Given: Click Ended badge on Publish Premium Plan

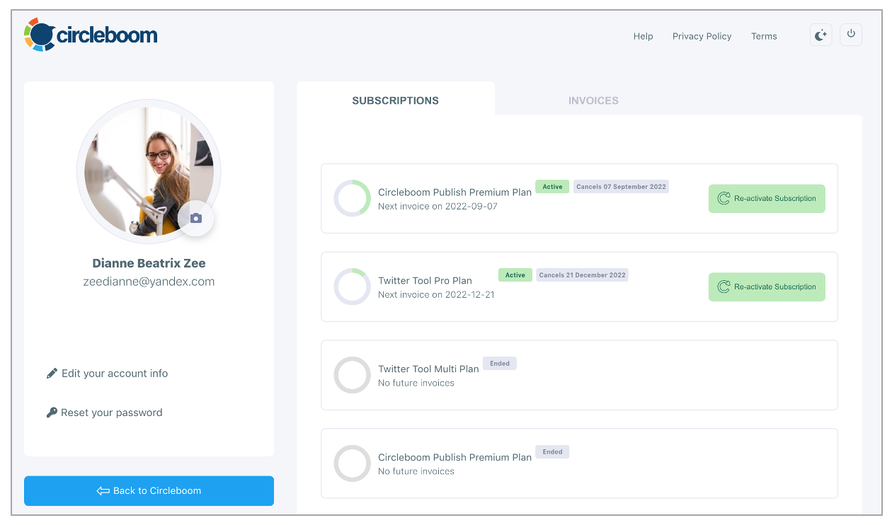Looking at the screenshot, I should click(x=552, y=451).
